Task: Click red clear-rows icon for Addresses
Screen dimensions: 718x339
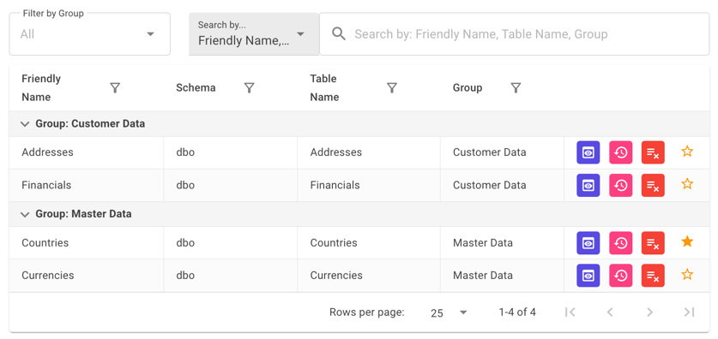Action: click(653, 152)
